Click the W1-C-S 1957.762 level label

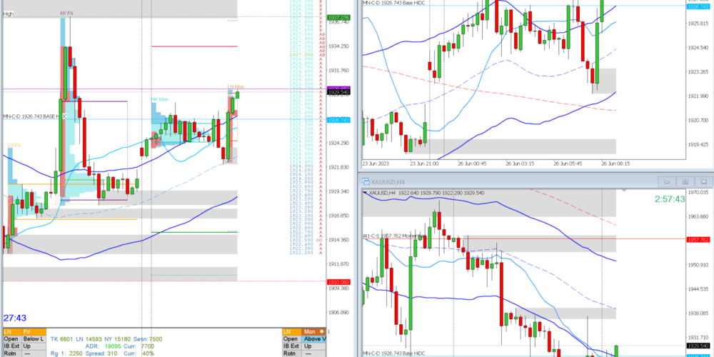394,236
